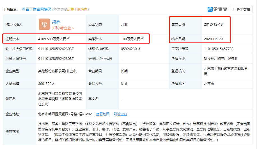Click the 导出数据 export button

[x=241, y=9]
